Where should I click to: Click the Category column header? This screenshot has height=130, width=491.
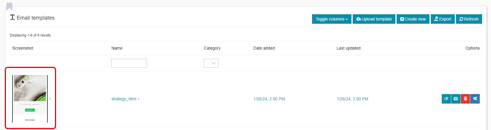212,48
